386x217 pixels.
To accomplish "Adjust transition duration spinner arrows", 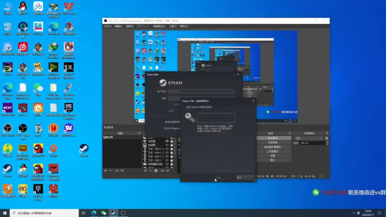I will click(x=327, y=143).
